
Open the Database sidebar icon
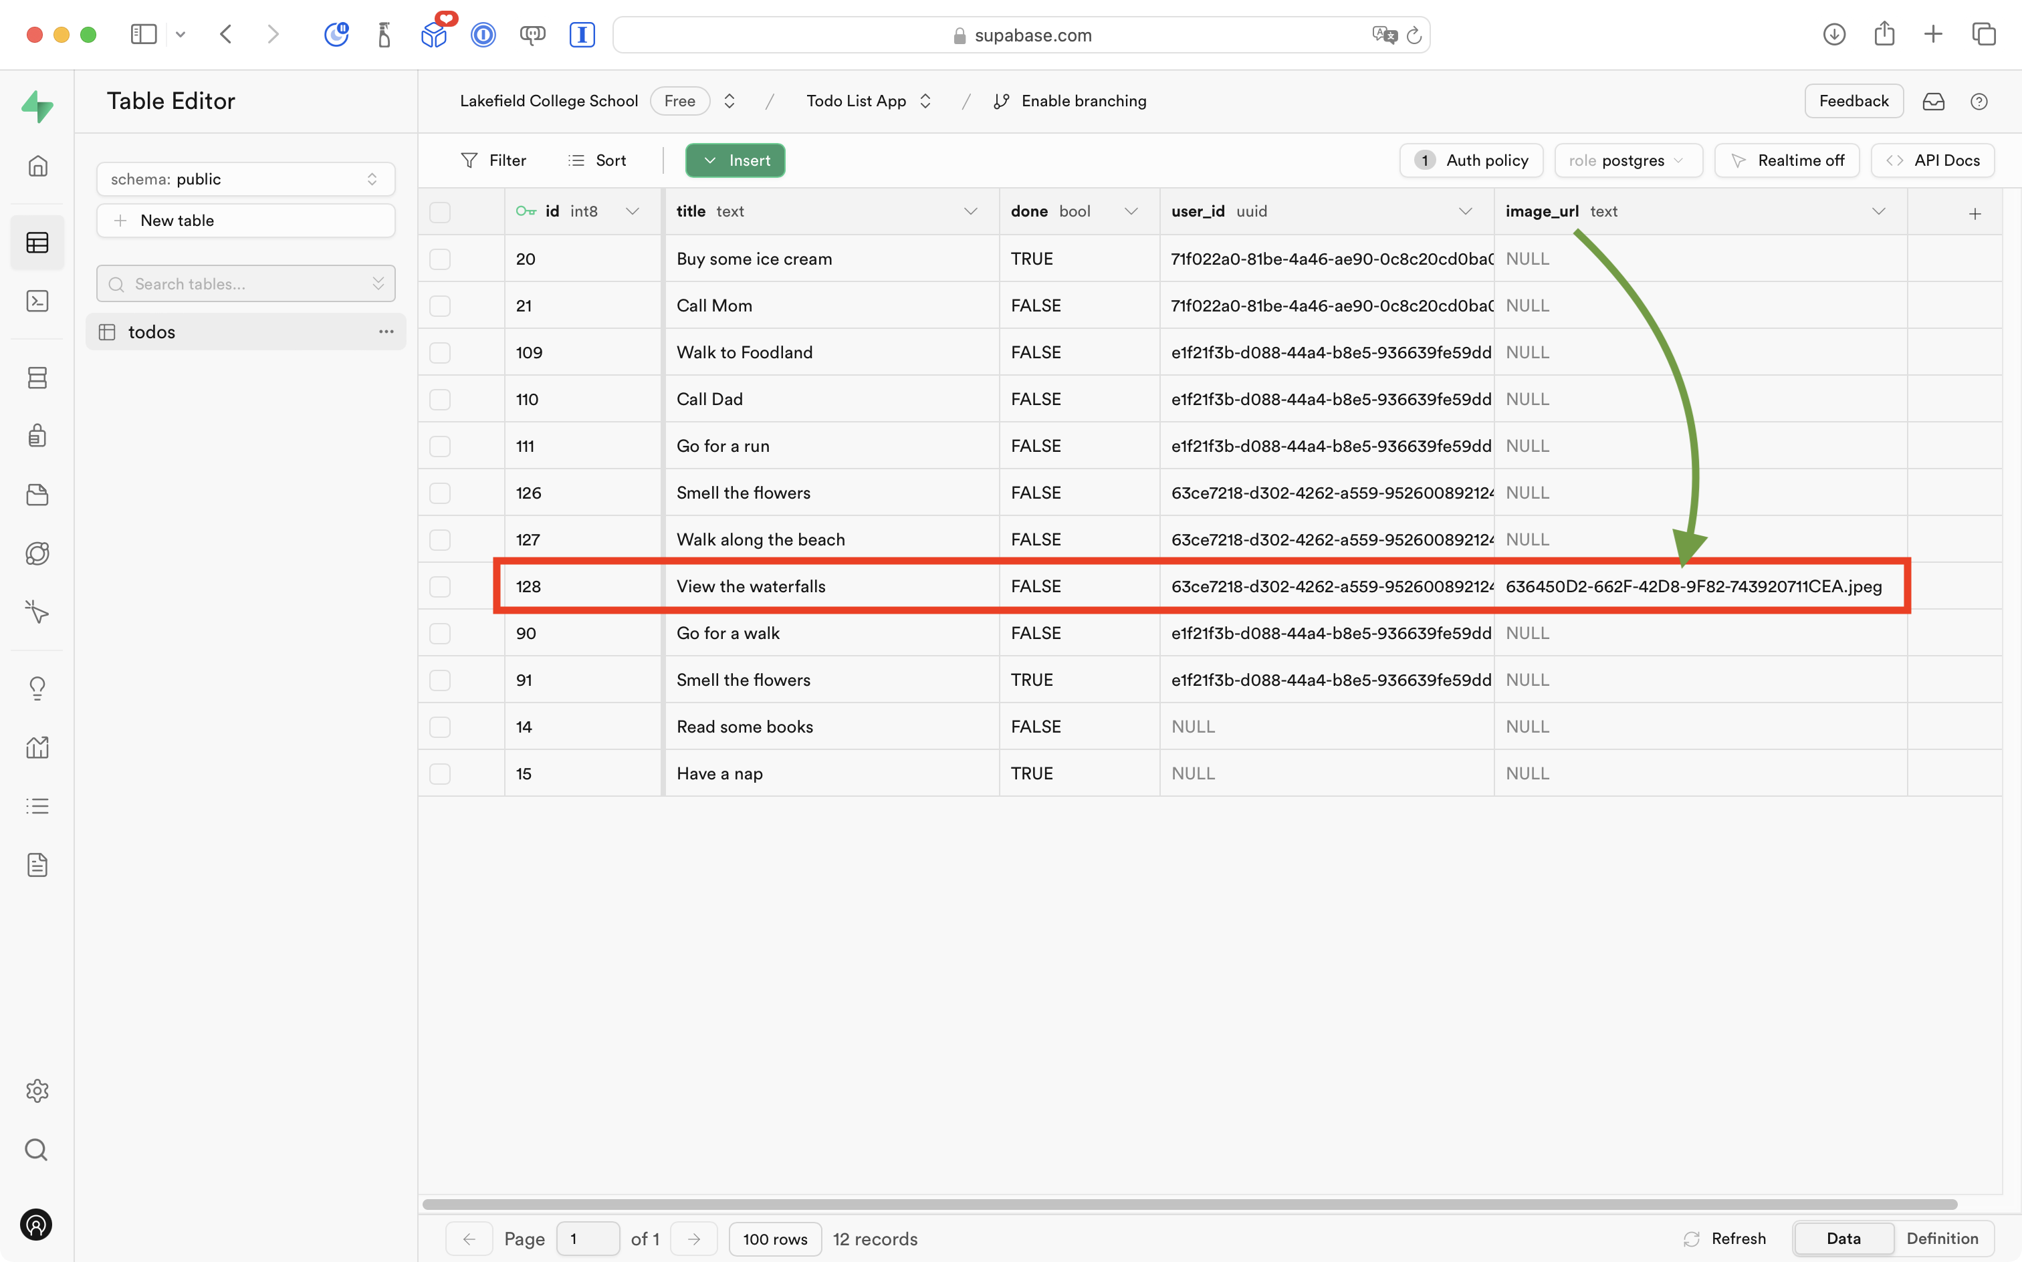pos(37,377)
